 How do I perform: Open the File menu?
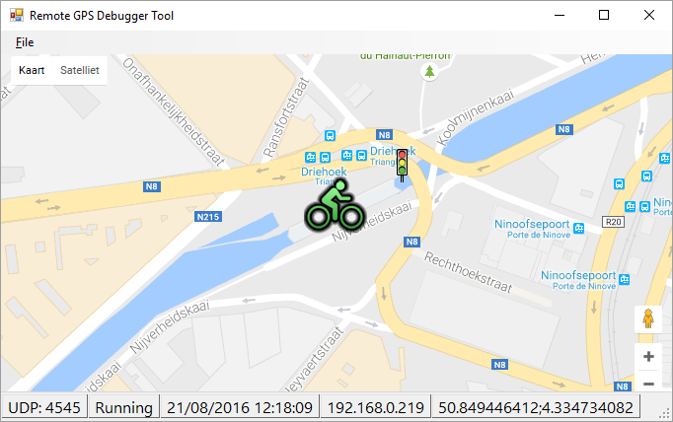[x=25, y=42]
